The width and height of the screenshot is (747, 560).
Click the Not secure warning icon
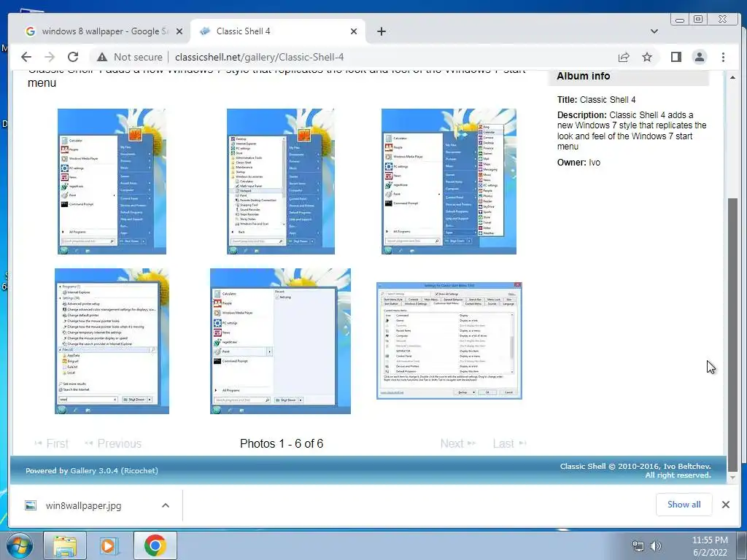[102, 57]
